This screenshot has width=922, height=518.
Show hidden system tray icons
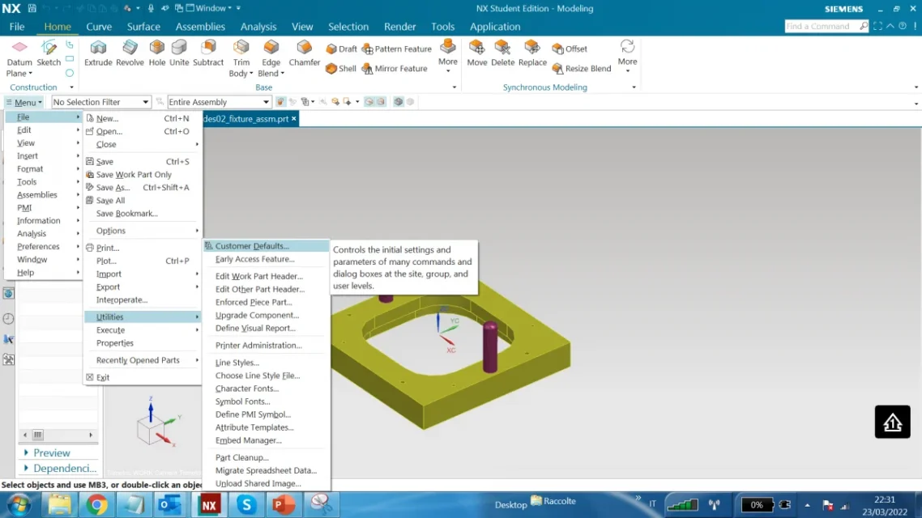coord(807,505)
